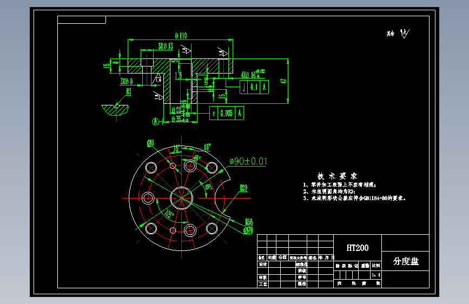Click the 105° angle dimension

170,214
